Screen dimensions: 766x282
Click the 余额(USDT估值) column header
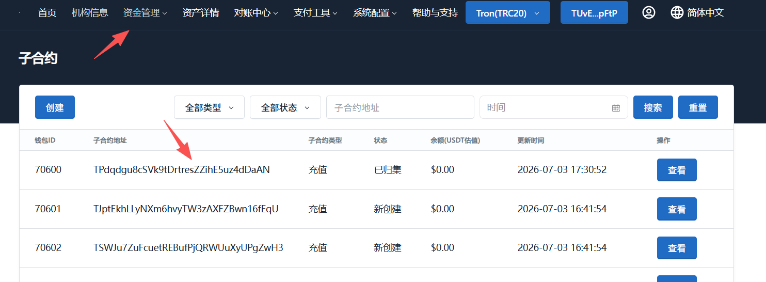pos(455,140)
